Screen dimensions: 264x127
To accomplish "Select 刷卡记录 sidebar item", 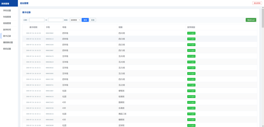I will pos(7,36).
